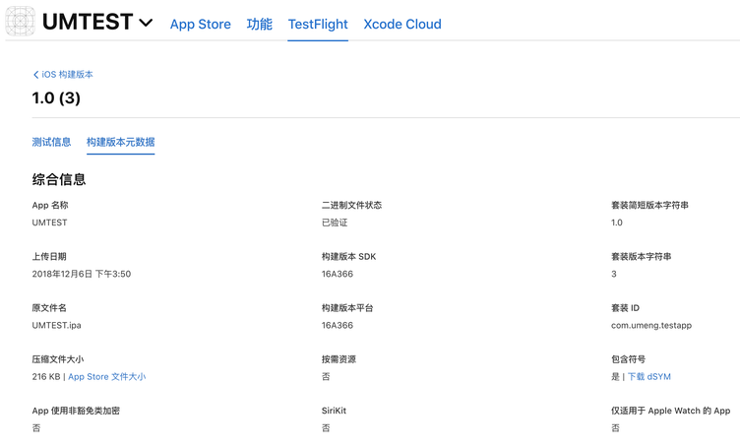Click the 原文件名 label
The width and height of the screenshot is (740, 447).
point(49,308)
